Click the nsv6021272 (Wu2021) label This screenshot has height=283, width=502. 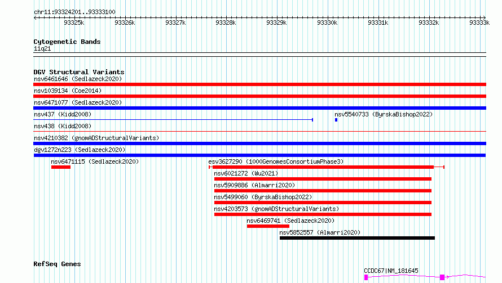pos(246,173)
